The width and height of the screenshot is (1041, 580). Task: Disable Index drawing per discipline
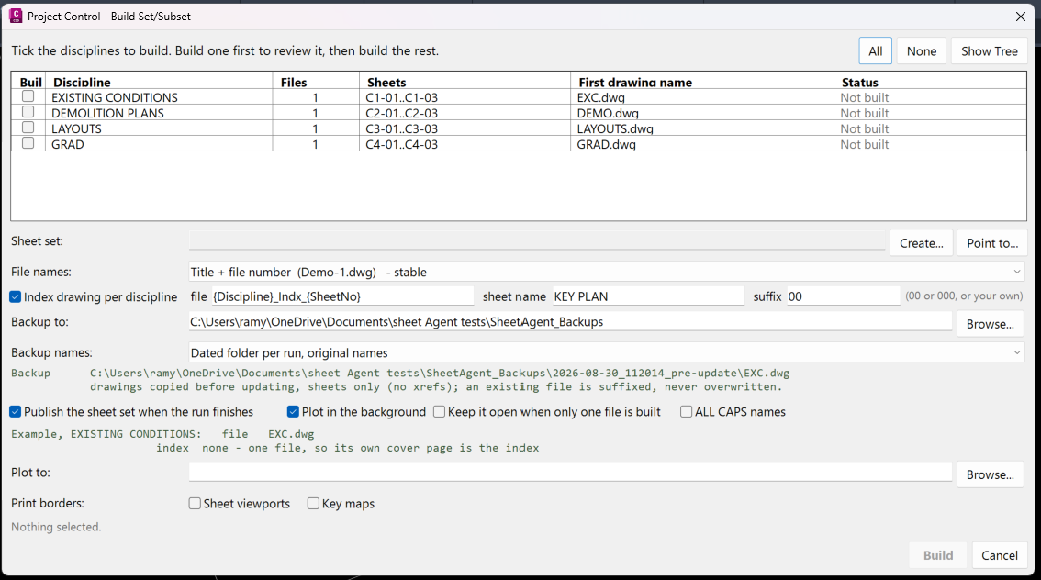click(16, 296)
